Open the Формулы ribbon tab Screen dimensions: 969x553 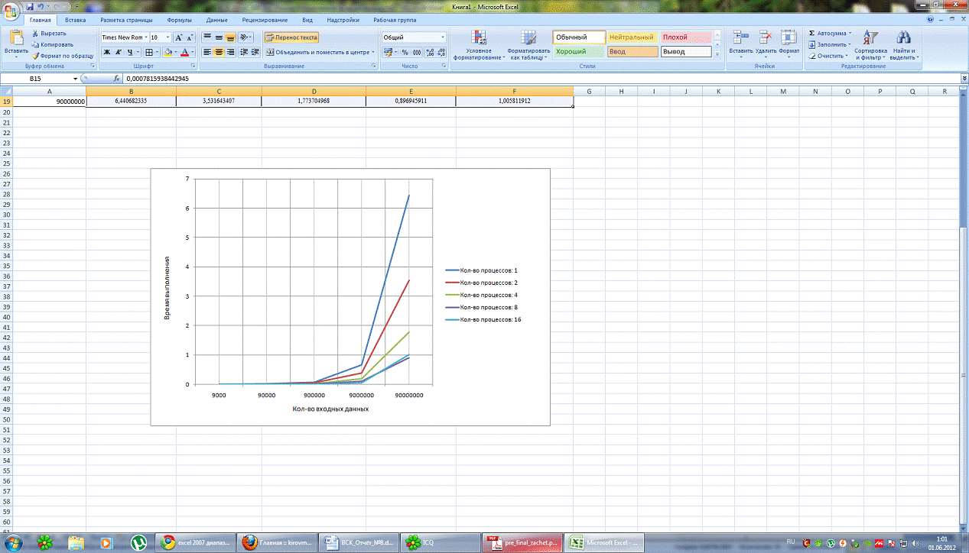point(179,20)
